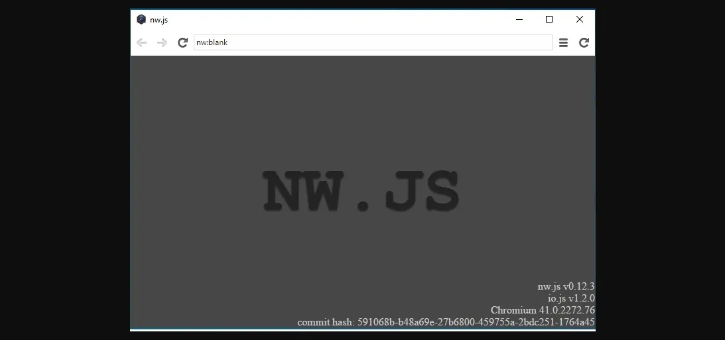The image size is (725, 340).
Task: Click the back arrow navigation icon
Action: (x=141, y=43)
